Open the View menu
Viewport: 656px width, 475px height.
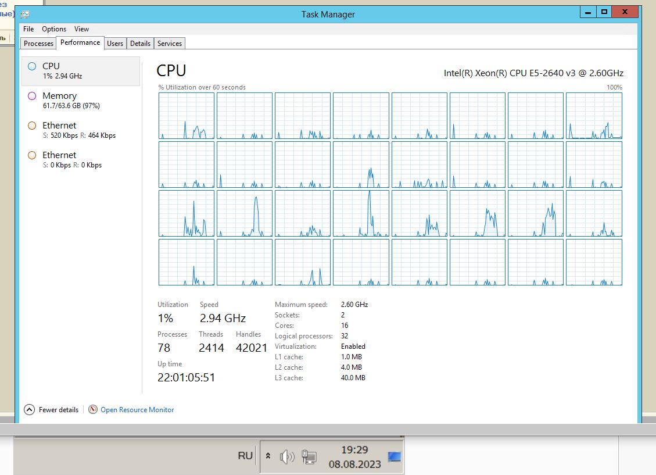coord(81,29)
